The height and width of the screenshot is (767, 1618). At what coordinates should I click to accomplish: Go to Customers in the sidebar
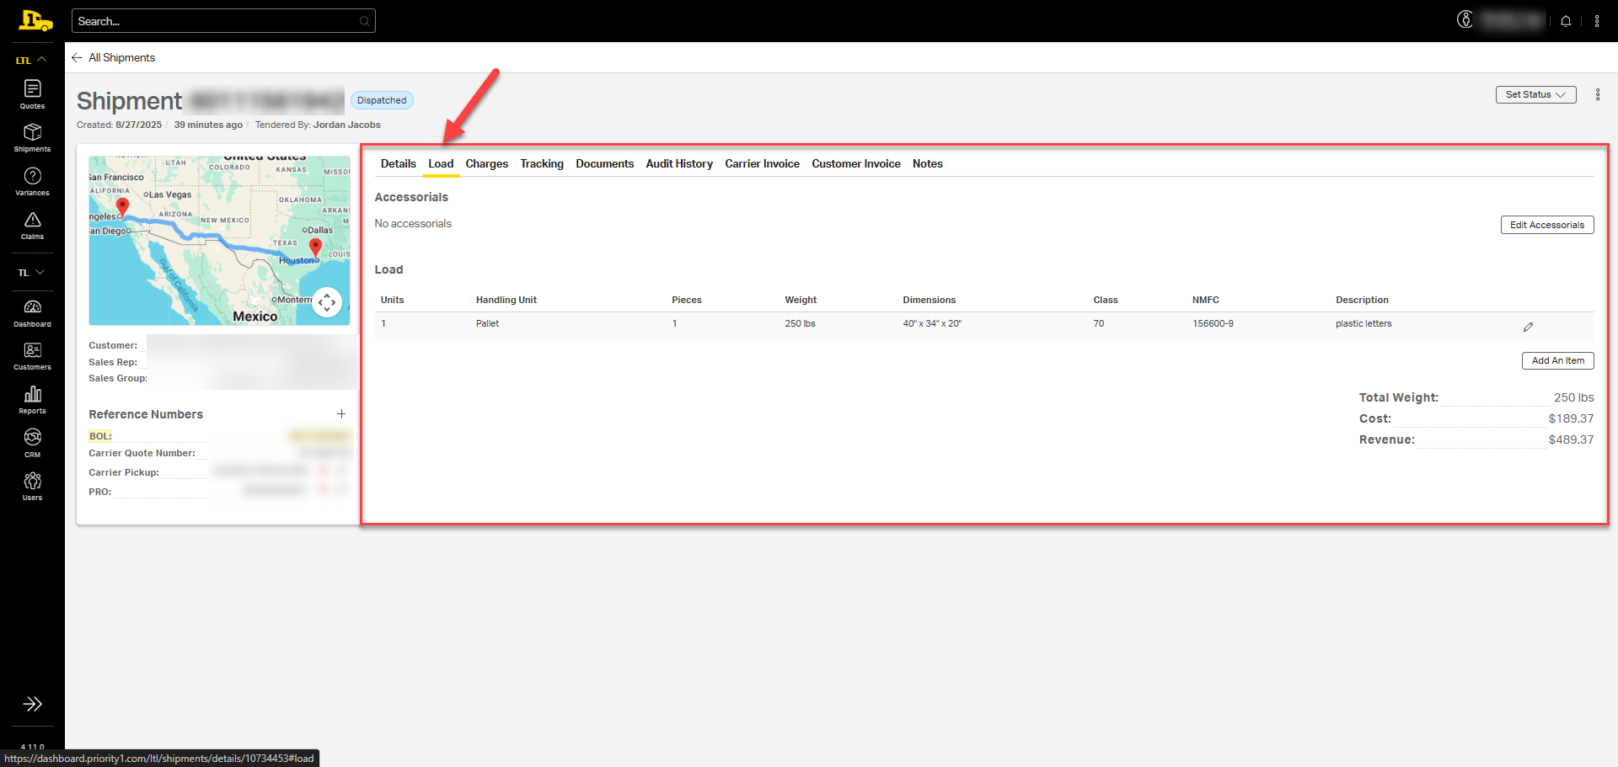(x=32, y=356)
